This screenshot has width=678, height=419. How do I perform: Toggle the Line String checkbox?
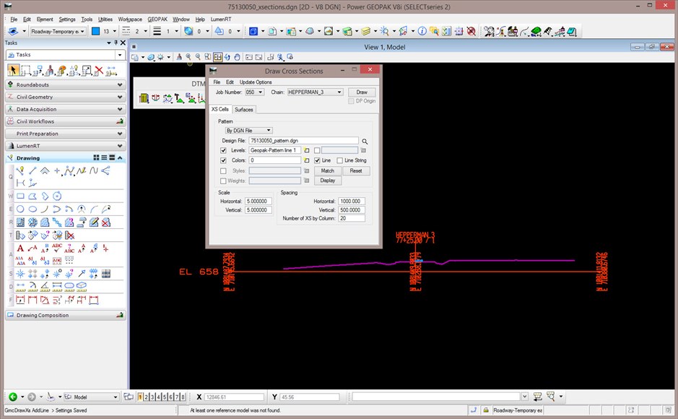point(341,160)
